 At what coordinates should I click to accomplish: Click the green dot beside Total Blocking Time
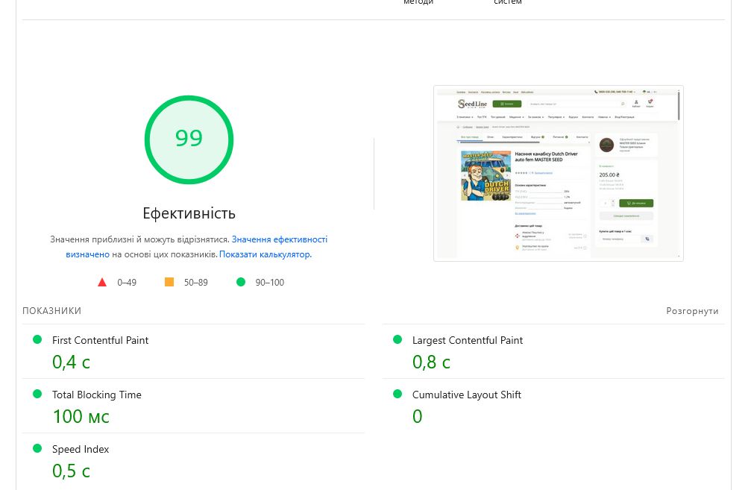click(37, 395)
